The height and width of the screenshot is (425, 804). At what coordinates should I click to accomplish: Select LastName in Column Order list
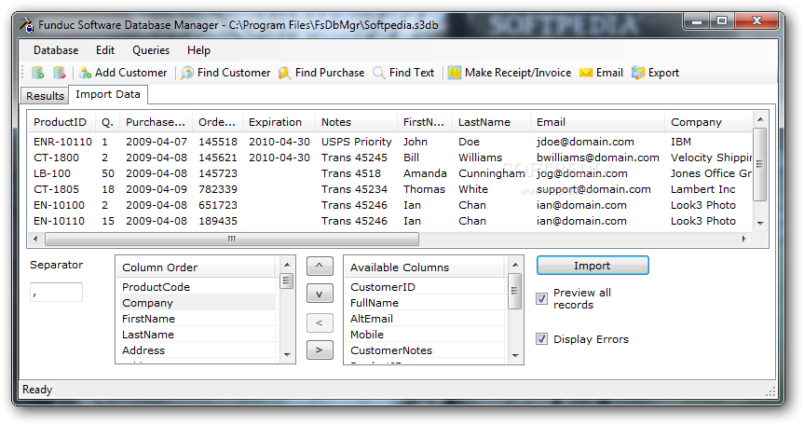pos(198,335)
